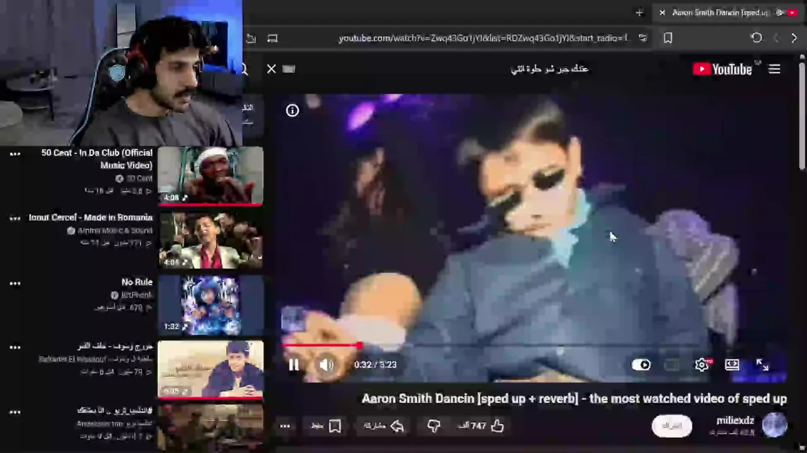807x453 pixels.
Task: Toggle subtitles in the player controls
Action: click(672, 365)
